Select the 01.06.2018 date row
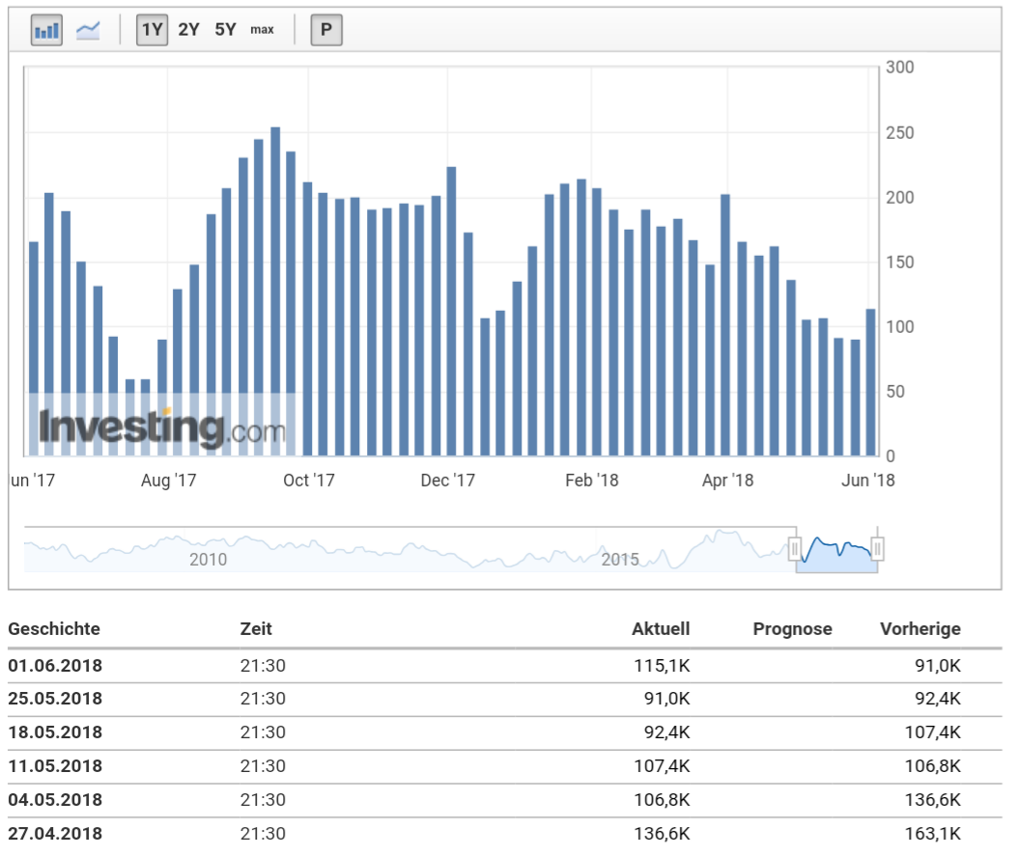1019x856 pixels. (505, 666)
